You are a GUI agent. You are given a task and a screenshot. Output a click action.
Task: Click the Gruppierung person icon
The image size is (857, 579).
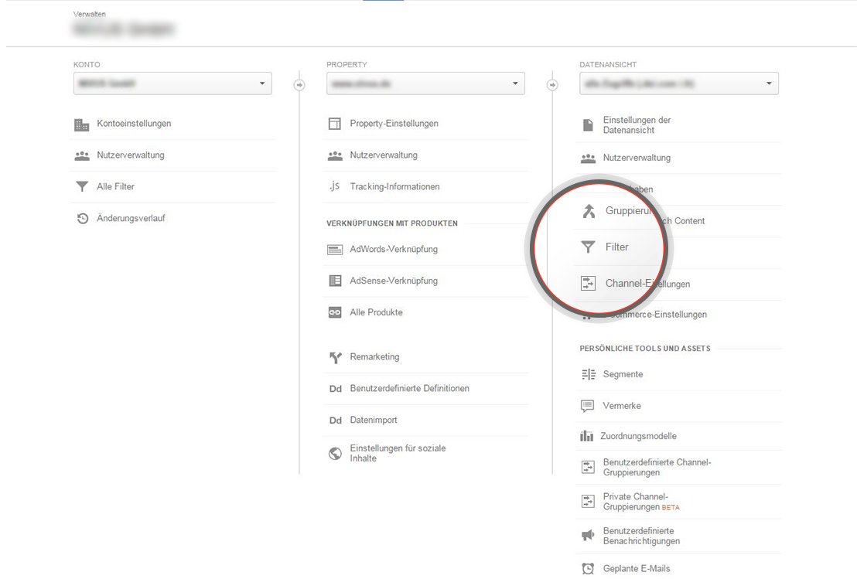pos(589,211)
